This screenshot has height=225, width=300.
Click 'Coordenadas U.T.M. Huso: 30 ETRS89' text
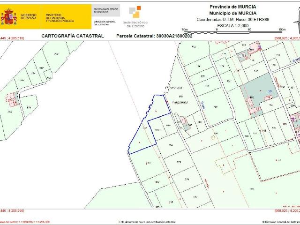pyautogui.click(x=233, y=20)
